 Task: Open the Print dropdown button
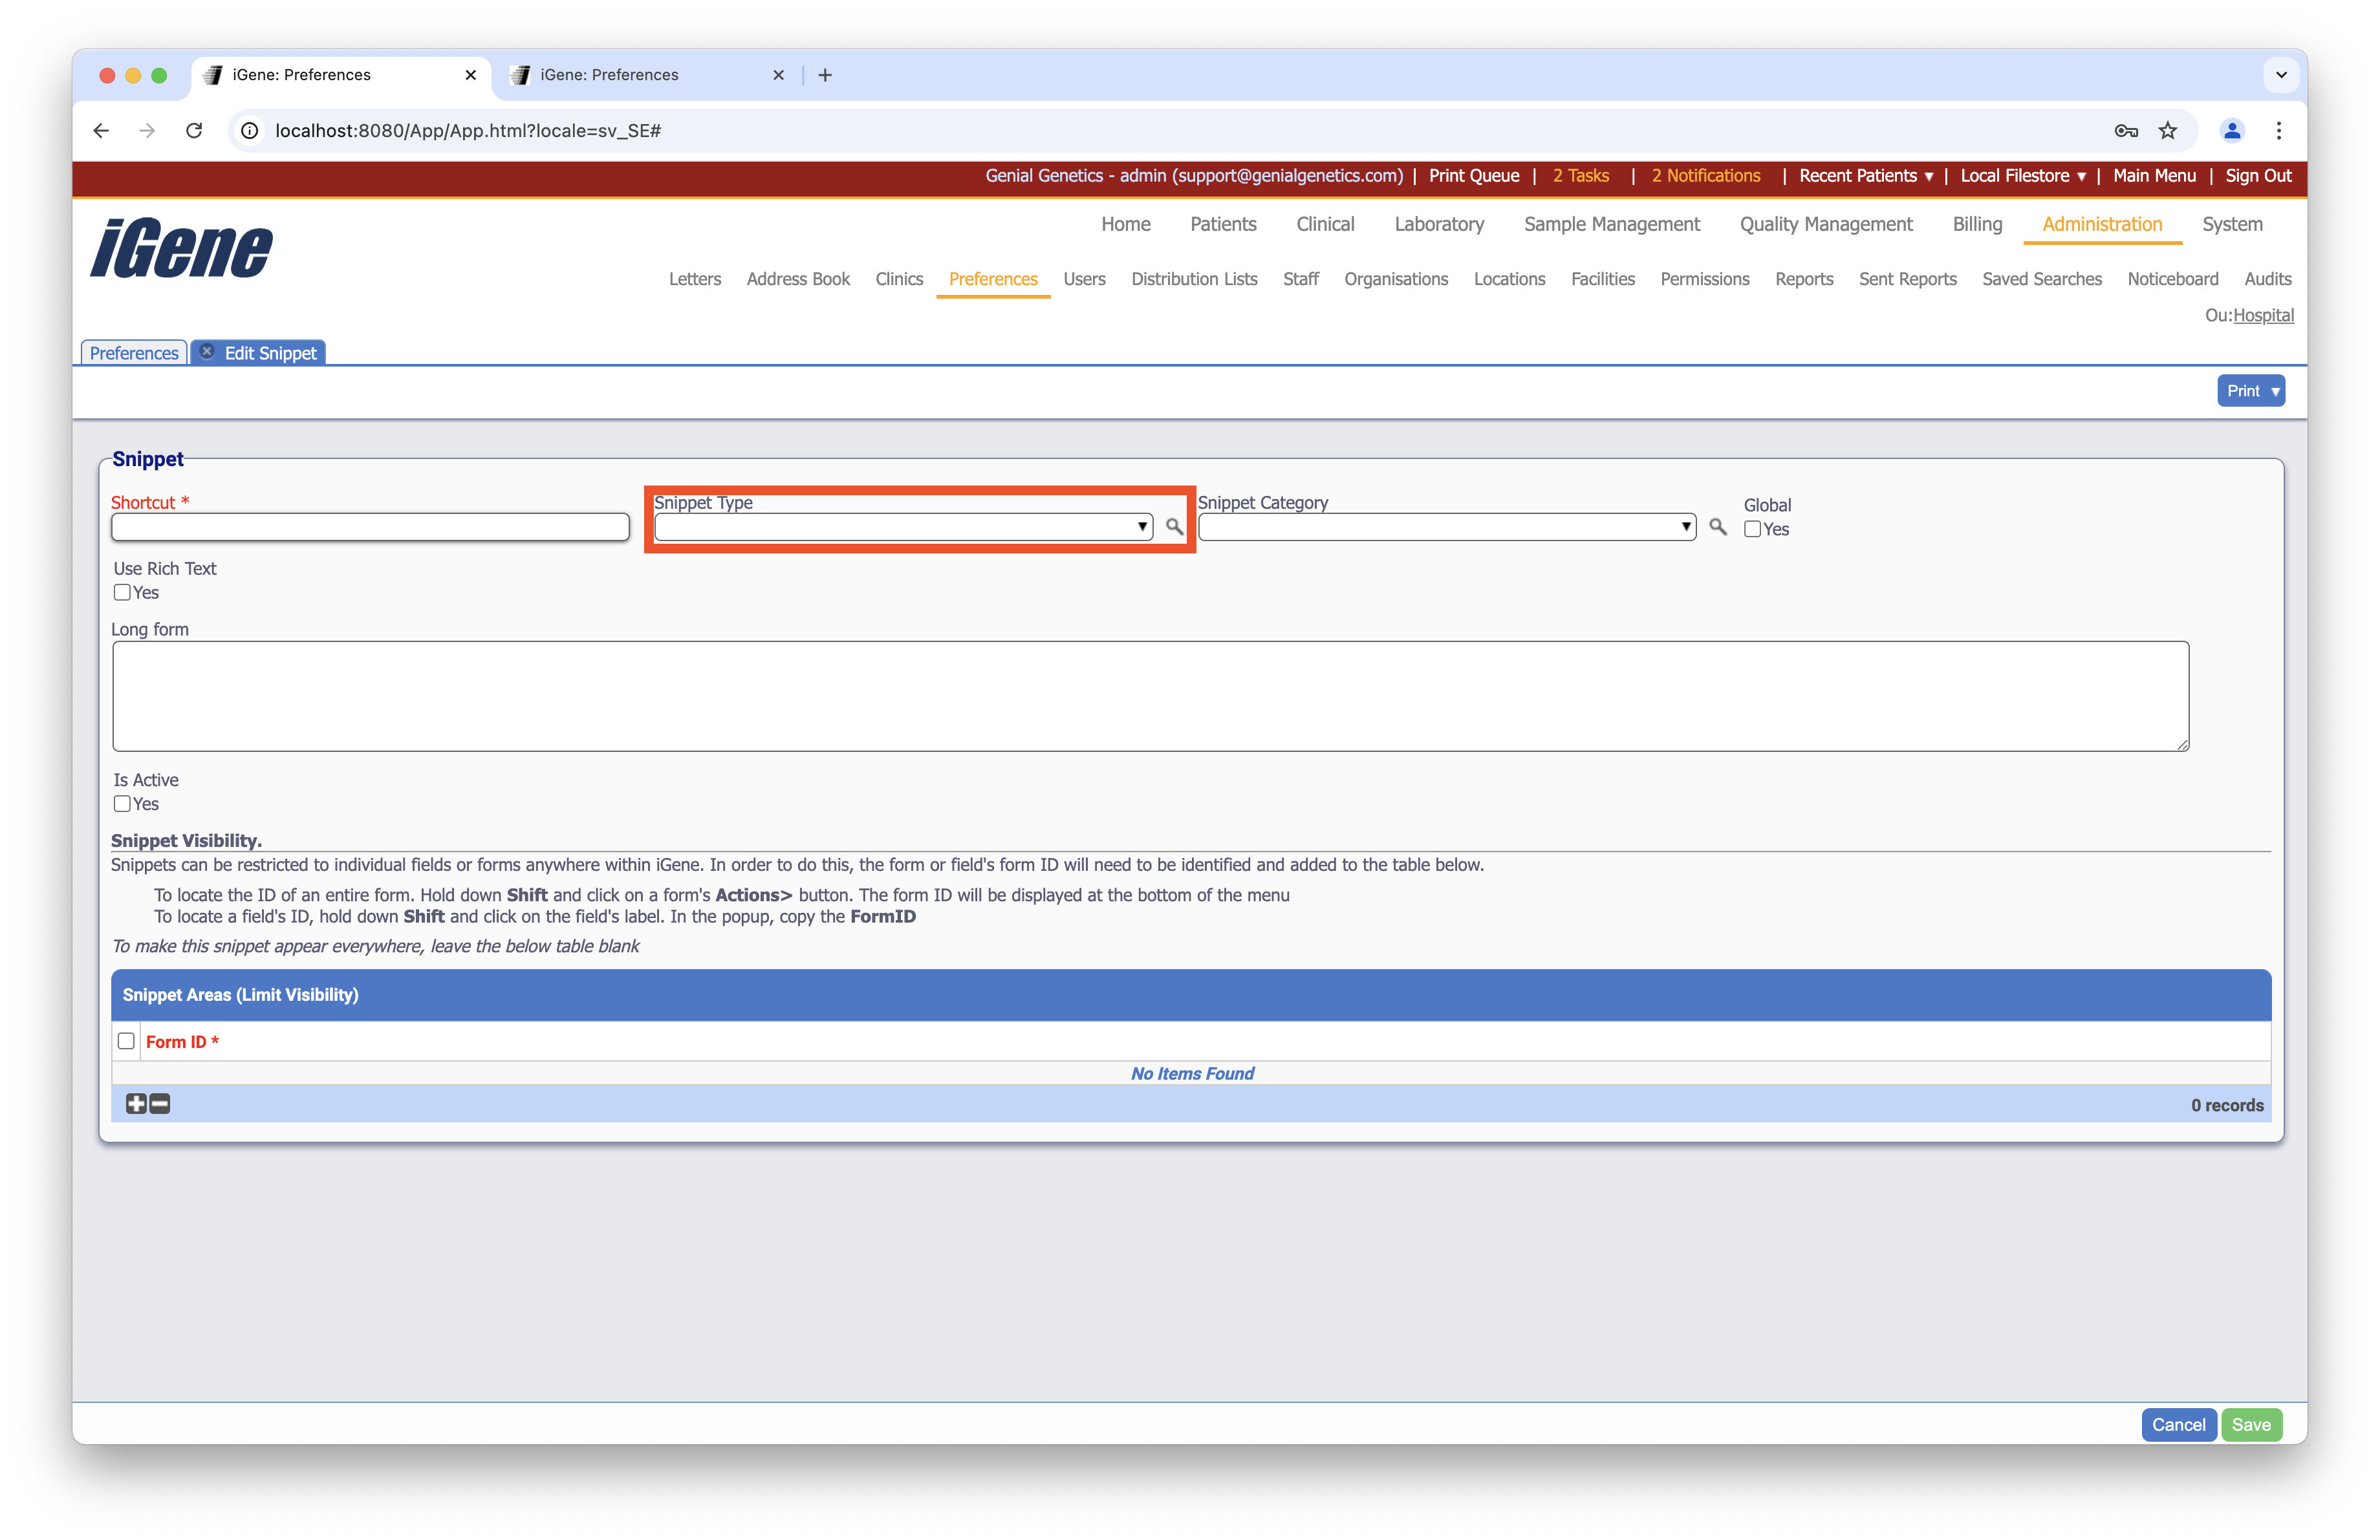pyautogui.click(x=2250, y=390)
